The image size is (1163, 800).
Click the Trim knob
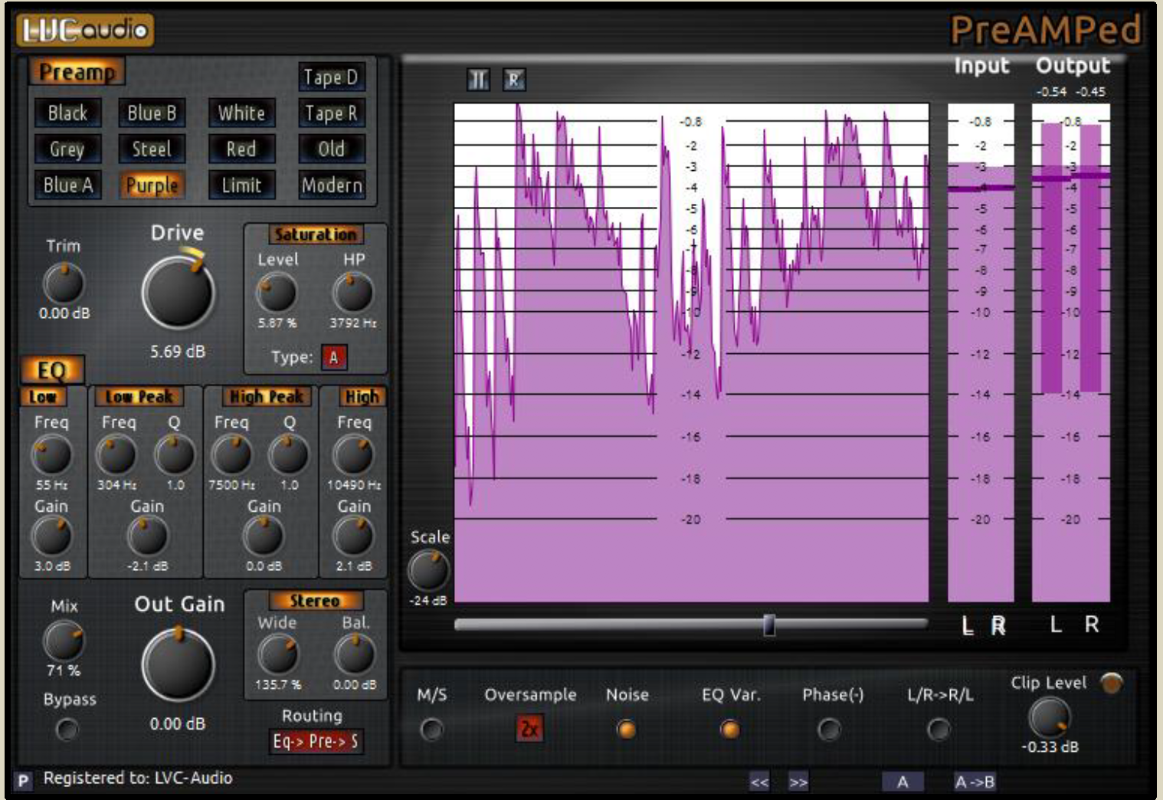point(64,283)
